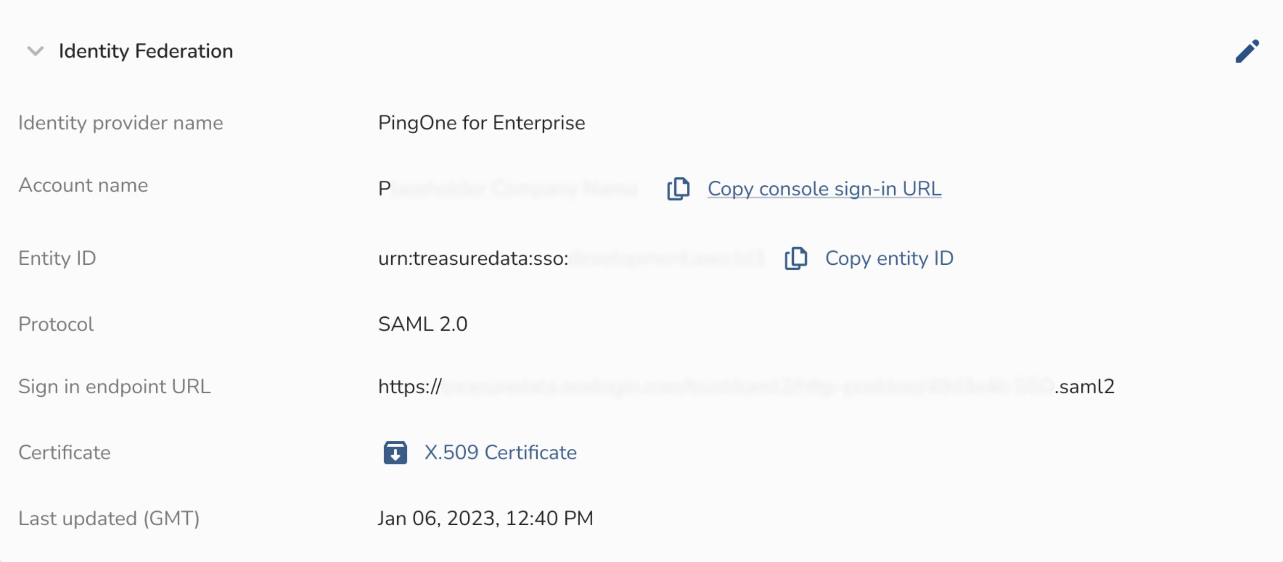Click the Entity ID field label
The height and width of the screenshot is (562, 1283).
point(57,259)
